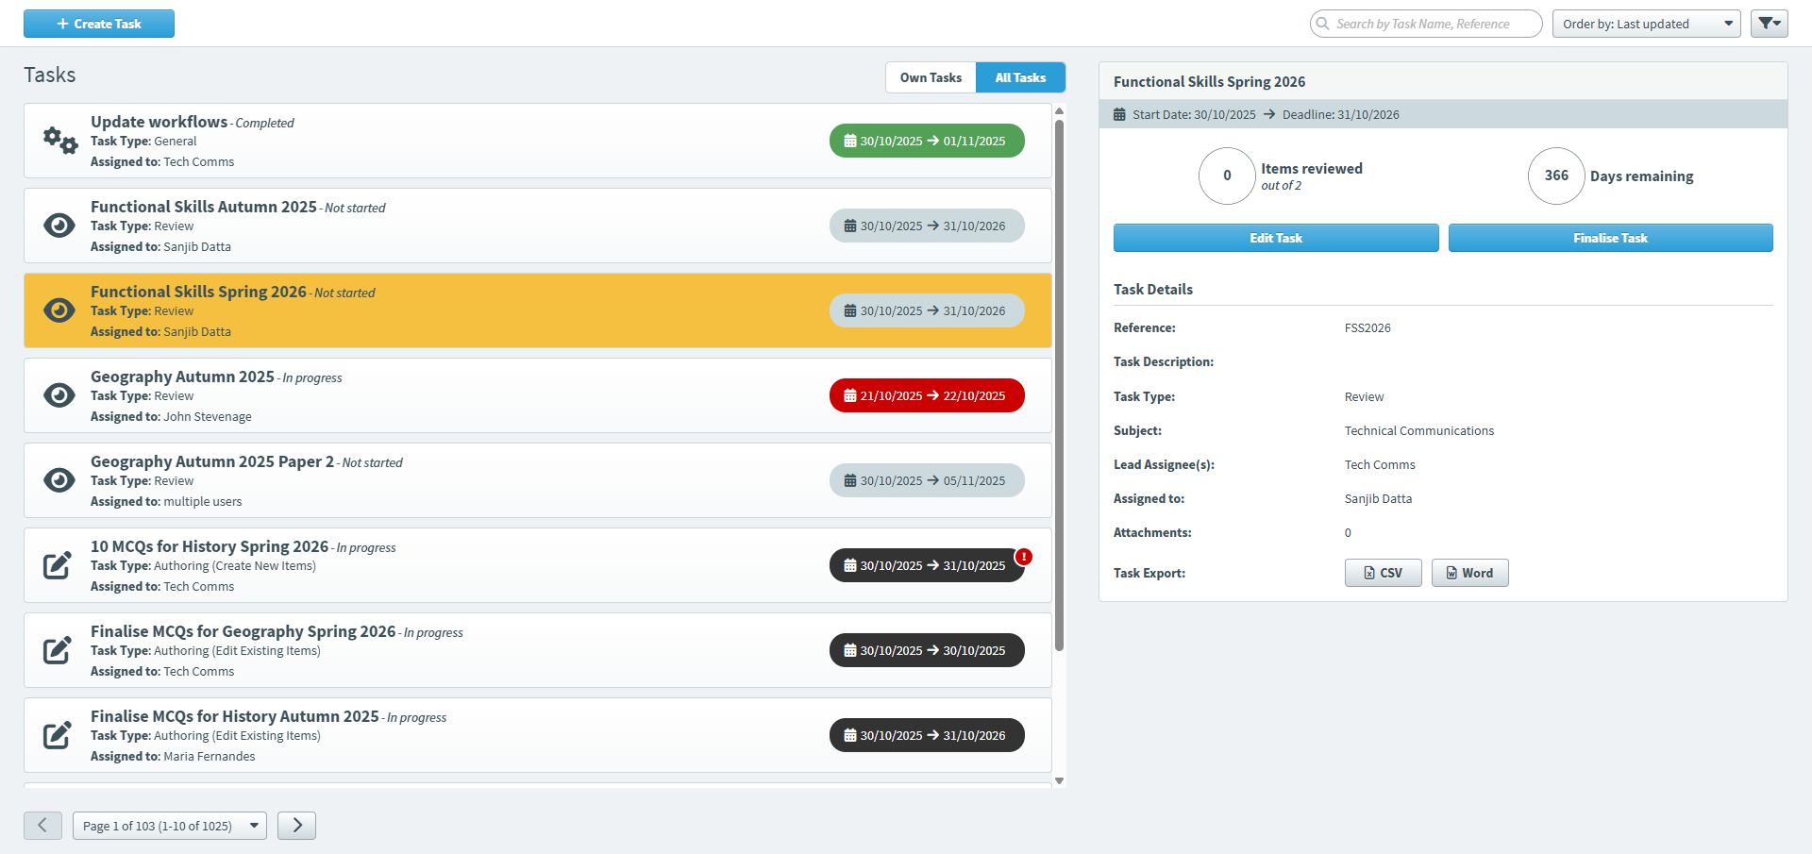This screenshot has height=854, width=1812.
Task: Open the Order by Last updated dropdown
Action: pyautogui.click(x=1646, y=24)
